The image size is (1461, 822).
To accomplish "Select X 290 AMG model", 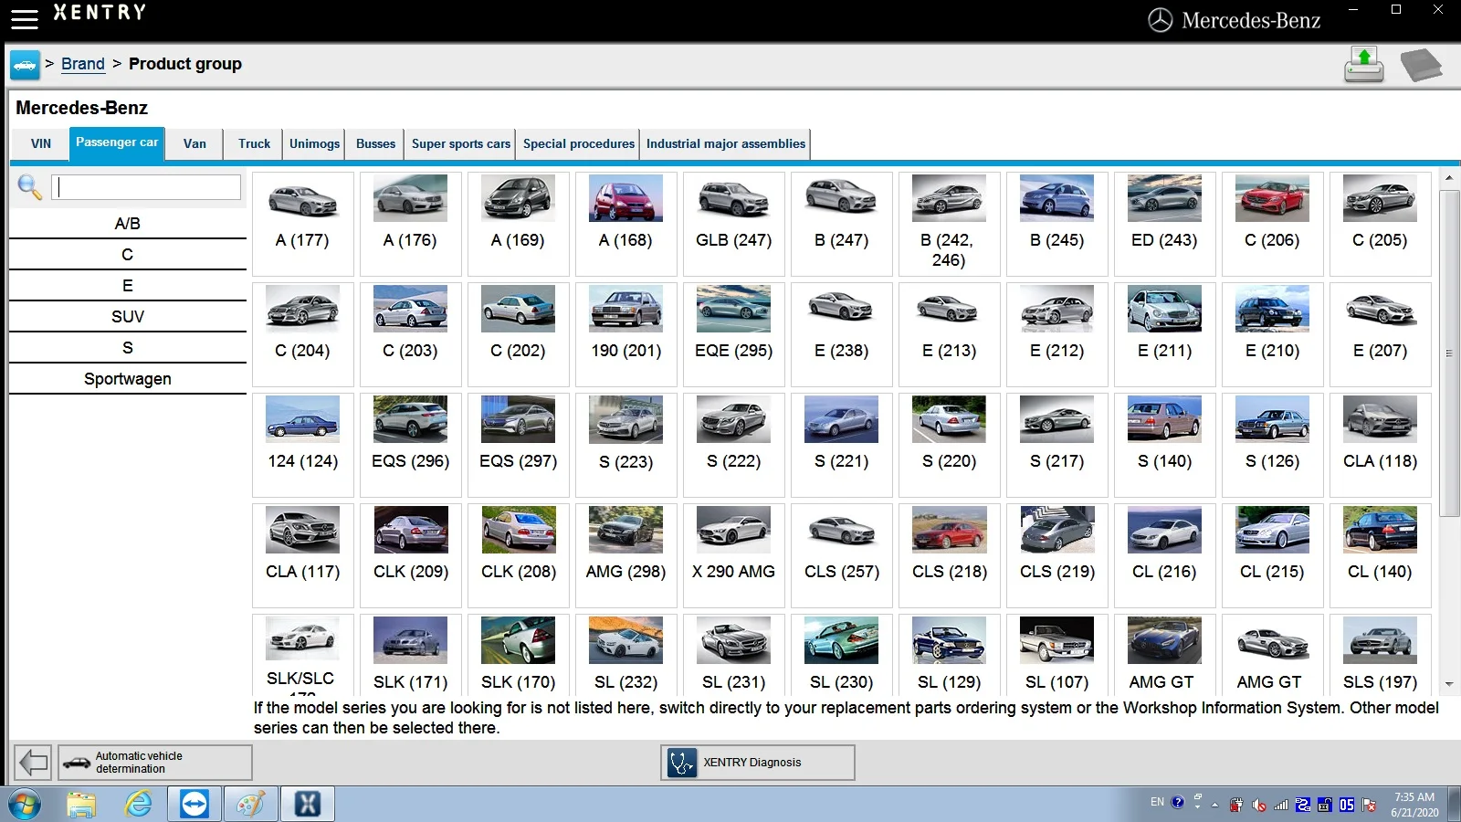I will pos(733,555).
